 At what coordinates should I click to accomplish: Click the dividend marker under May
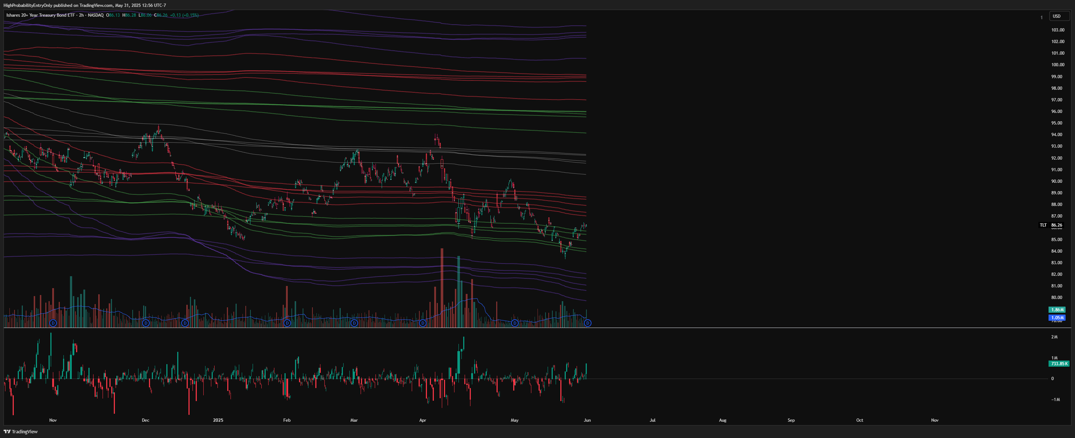click(x=515, y=323)
